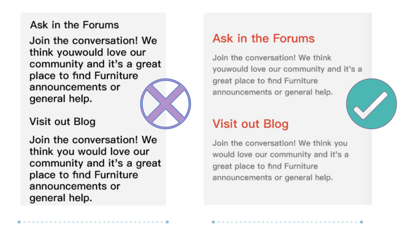Click left endpoint dot of right dashed line

coord(213,222)
